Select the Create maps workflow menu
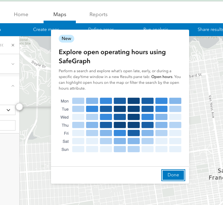The height and width of the screenshot is (205, 223). tap(46, 29)
